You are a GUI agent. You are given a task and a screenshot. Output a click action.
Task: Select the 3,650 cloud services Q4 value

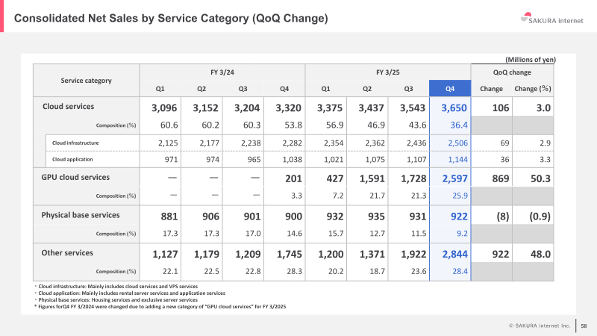pyautogui.click(x=454, y=108)
